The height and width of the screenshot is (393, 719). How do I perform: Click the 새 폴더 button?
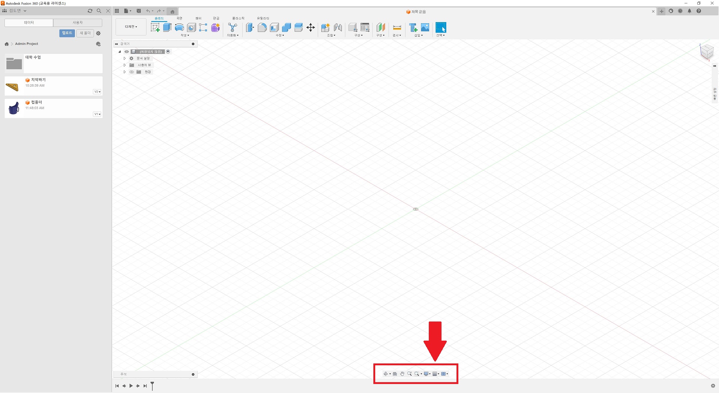(85, 33)
